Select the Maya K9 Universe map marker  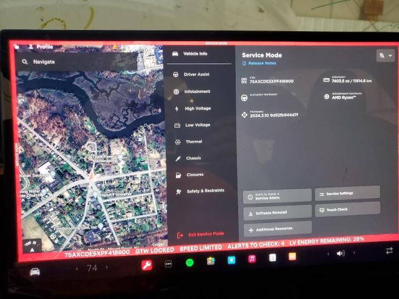pos(95,195)
